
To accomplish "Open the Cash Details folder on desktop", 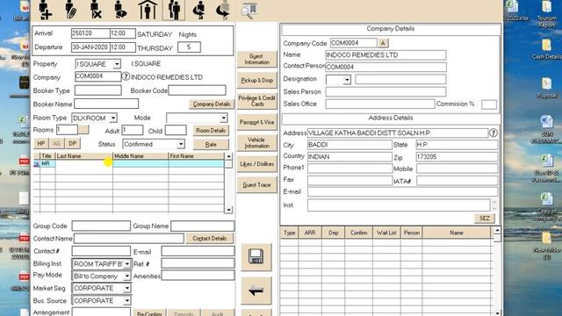I will coord(546,49).
